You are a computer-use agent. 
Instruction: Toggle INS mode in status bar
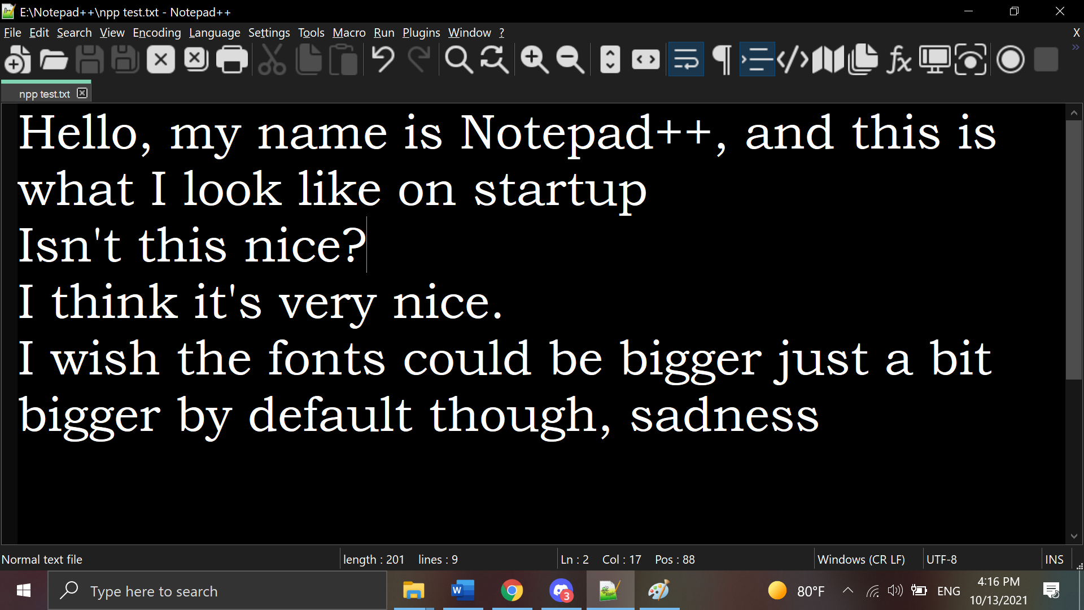1054,559
